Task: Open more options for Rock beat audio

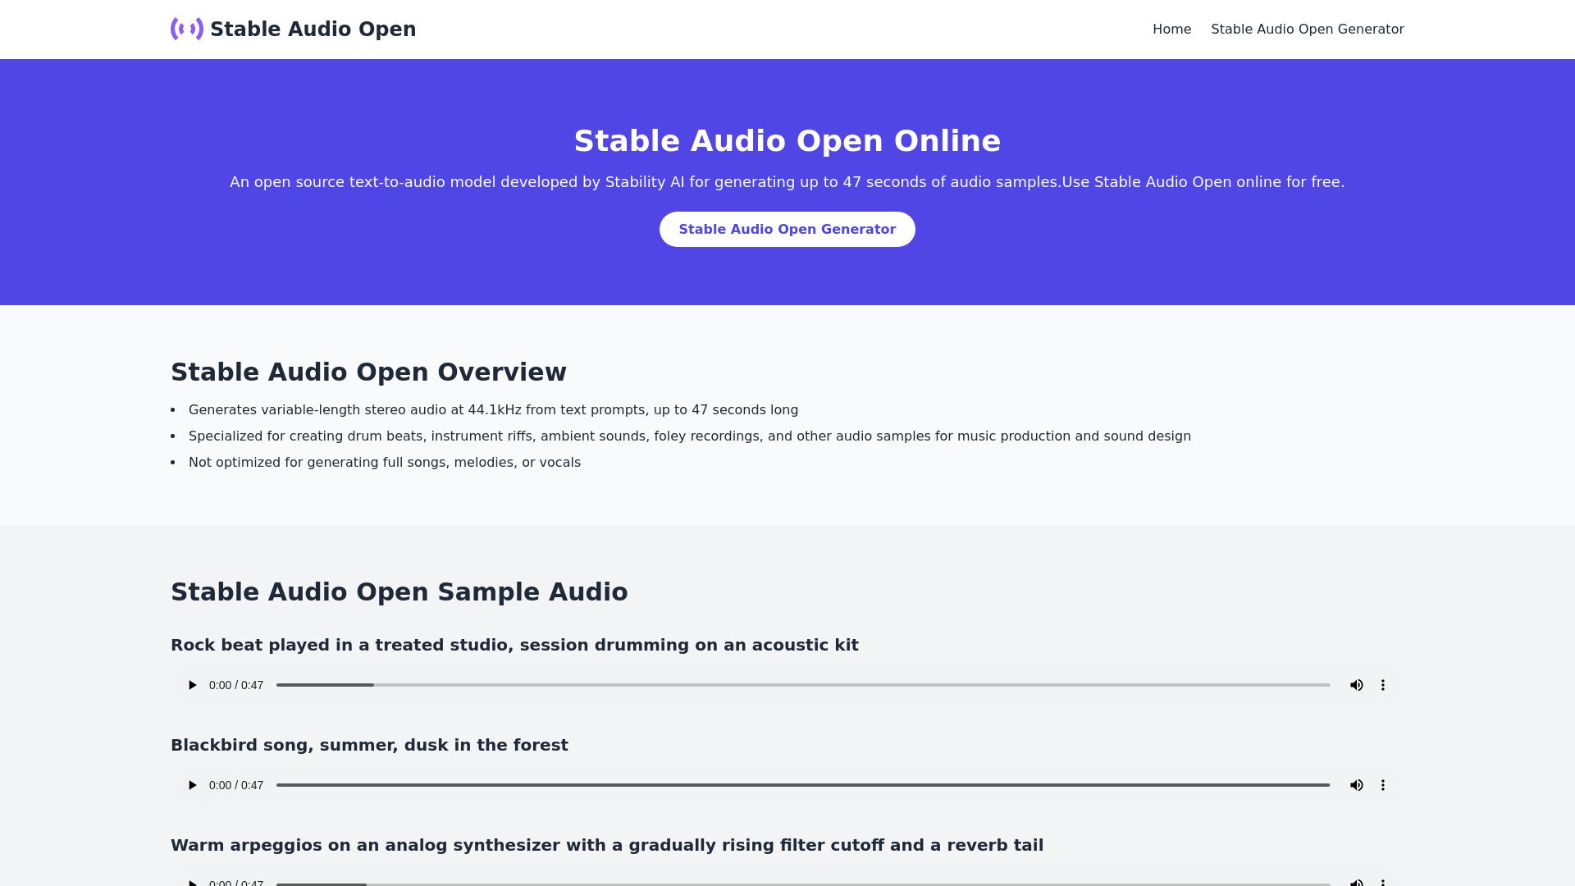Action: click(1383, 685)
